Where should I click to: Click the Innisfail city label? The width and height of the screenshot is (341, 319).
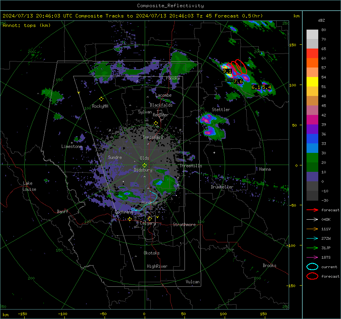point(153,137)
